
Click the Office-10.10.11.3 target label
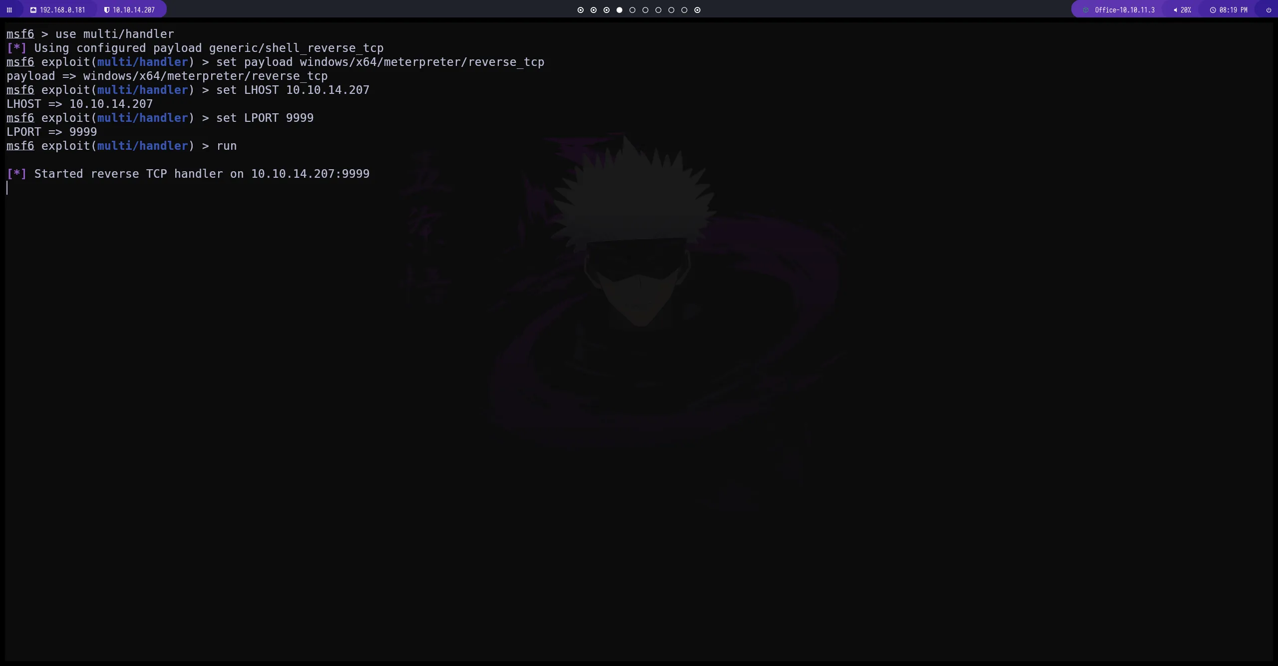point(1124,10)
